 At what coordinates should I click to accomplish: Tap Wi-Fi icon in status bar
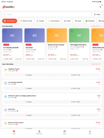coord(95,2)
